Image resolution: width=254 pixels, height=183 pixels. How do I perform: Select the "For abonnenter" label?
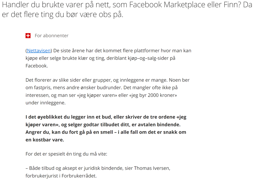click(52, 36)
